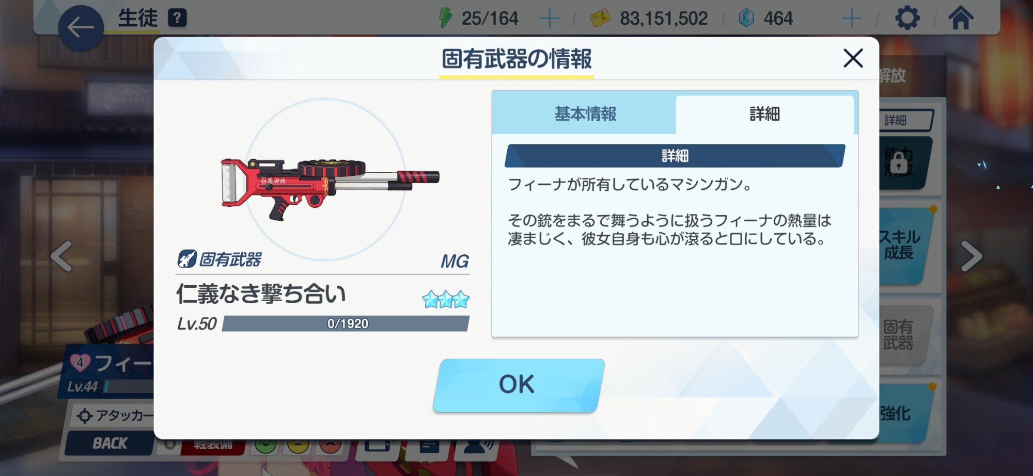The width and height of the screenshot is (1033, 476).
Task: Return to the home screen icon
Action: 961,19
